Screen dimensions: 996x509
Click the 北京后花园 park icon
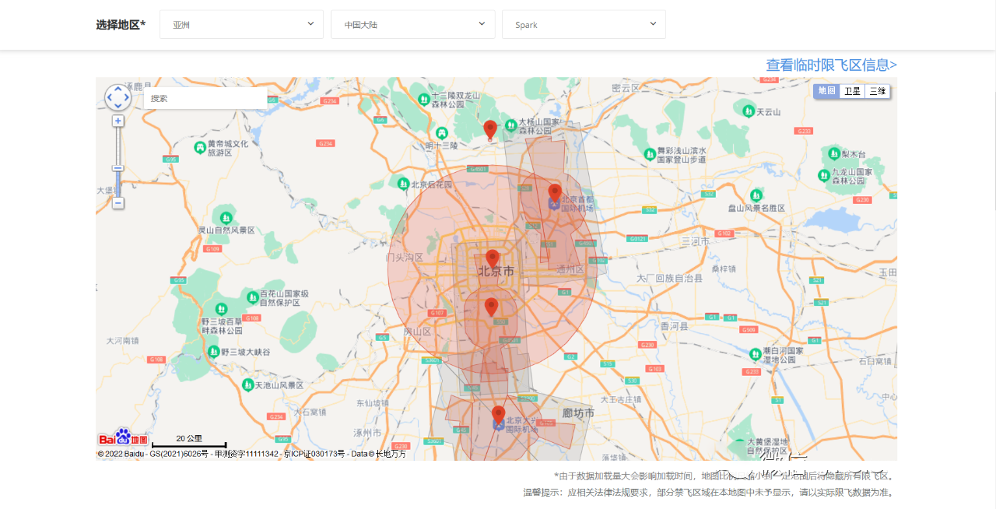coord(403,184)
